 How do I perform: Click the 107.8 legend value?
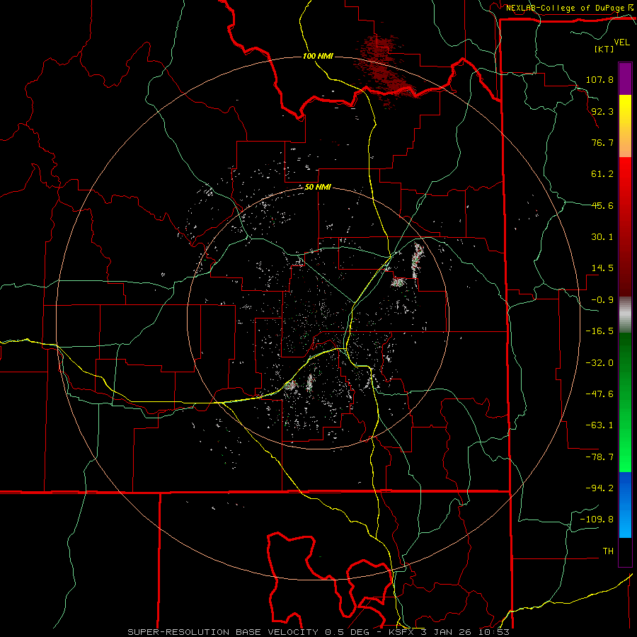599,79
